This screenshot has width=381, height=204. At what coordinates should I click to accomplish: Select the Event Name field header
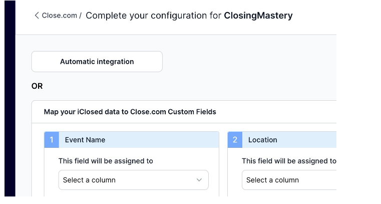click(85, 140)
